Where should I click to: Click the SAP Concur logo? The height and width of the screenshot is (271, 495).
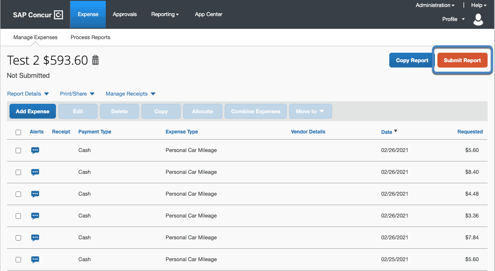click(37, 15)
